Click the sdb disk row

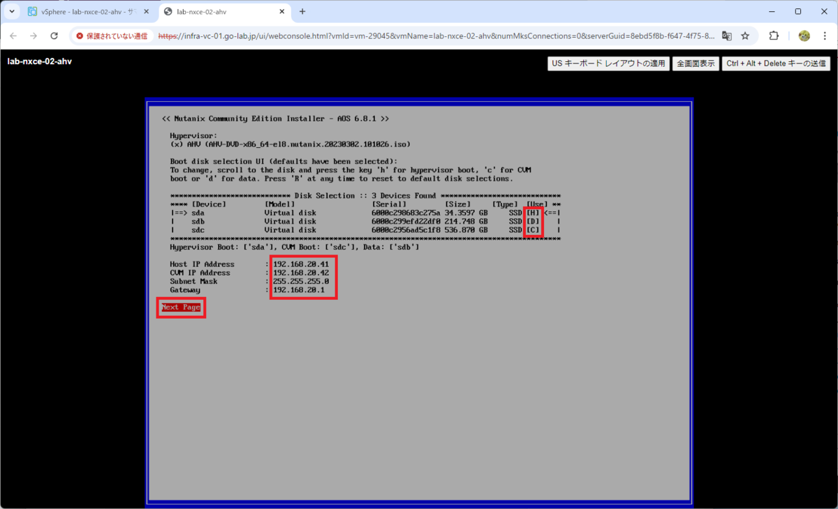(366, 221)
